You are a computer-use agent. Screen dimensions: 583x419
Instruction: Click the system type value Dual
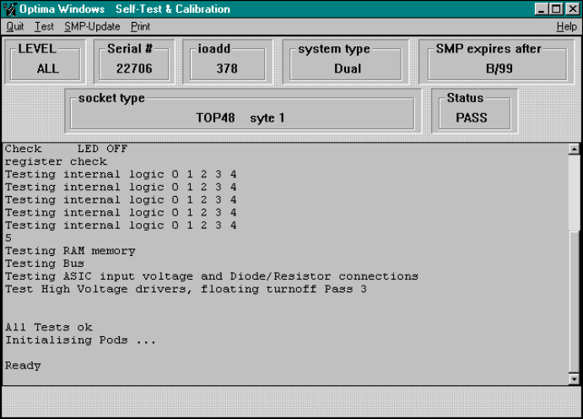(x=348, y=68)
